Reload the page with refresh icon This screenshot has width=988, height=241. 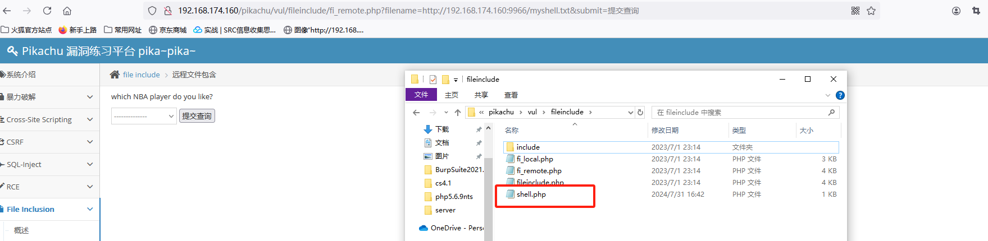pos(47,11)
